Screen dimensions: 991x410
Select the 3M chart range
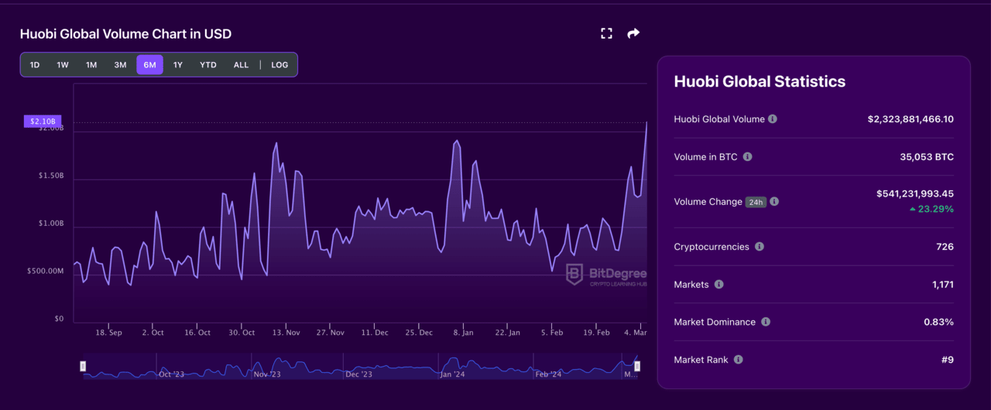120,65
